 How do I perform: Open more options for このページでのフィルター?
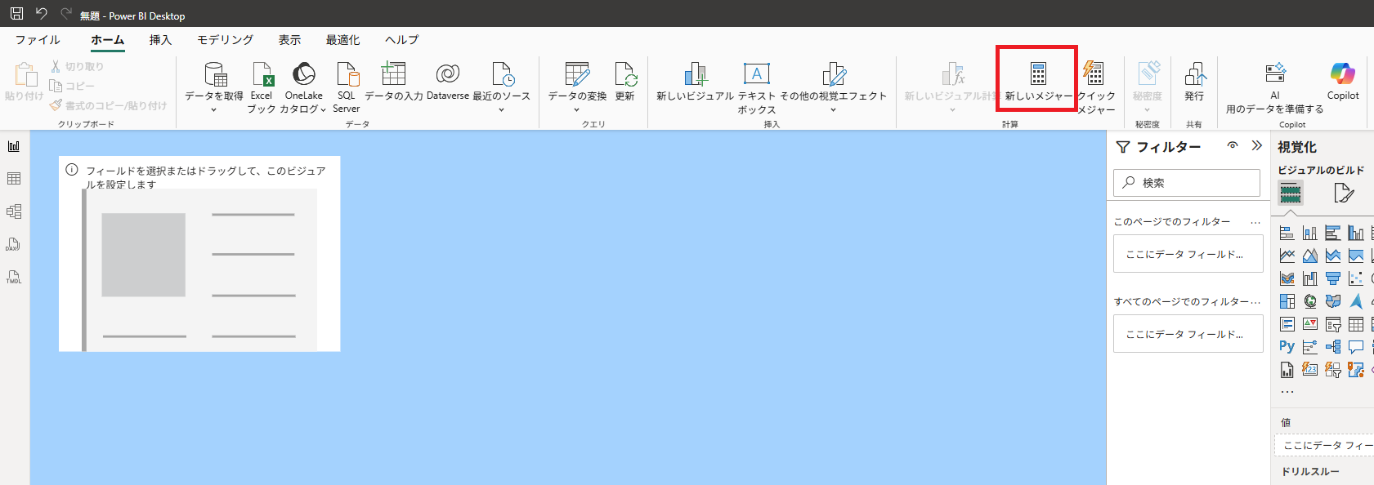click(1255, 222)
